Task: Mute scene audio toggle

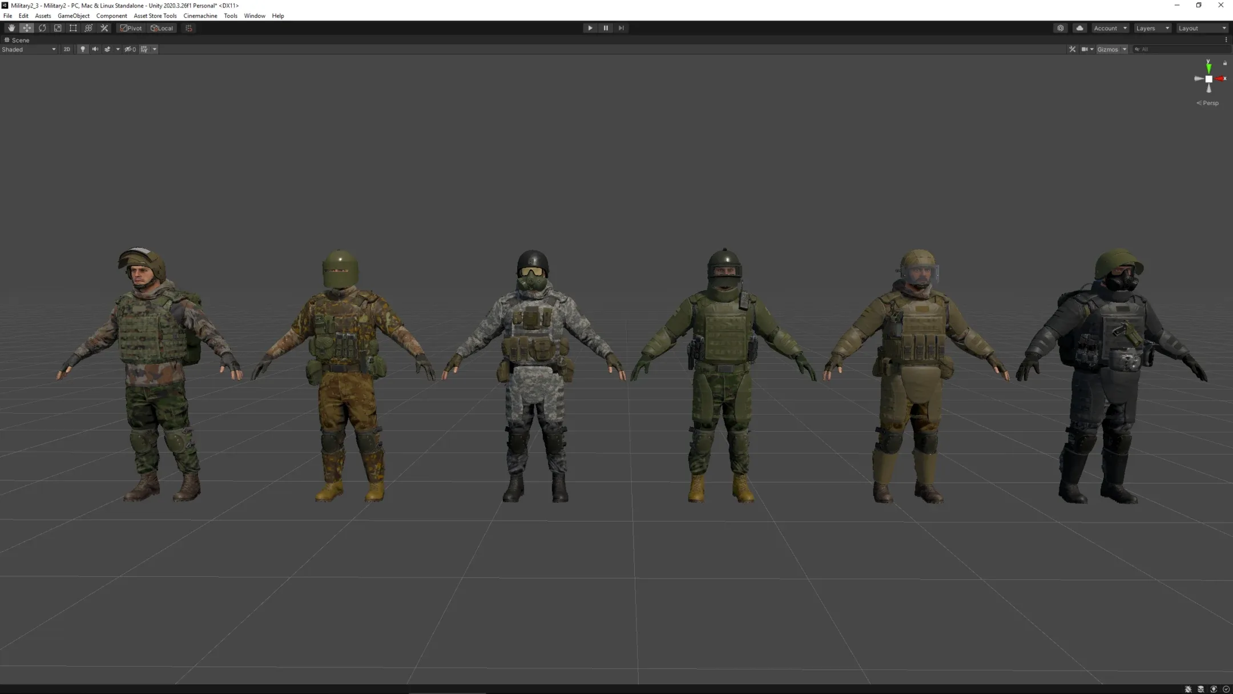Action: coord(95,49)
